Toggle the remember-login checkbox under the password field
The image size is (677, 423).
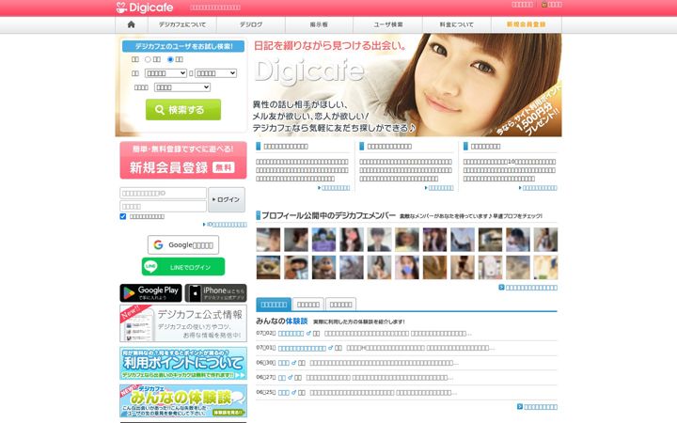123,216
